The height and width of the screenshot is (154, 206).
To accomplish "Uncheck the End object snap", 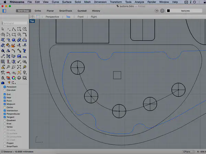I will 5,94.
